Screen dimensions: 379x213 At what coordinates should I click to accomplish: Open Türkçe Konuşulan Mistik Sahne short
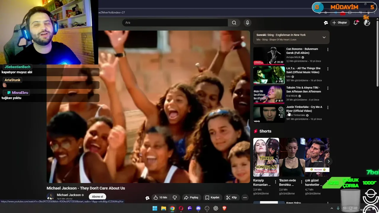[266, 157]
